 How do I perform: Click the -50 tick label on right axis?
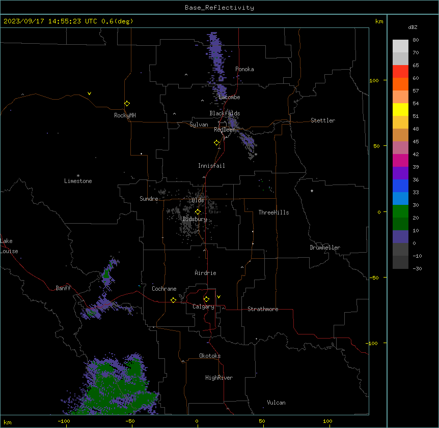coord(374,278)
